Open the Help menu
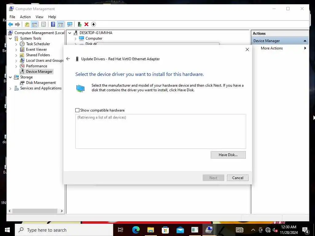Viewport: 315px width, 236px height. tap(52, 17)
